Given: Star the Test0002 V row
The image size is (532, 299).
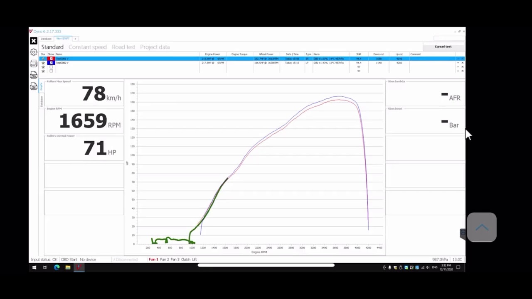Looking at the screenshot, I should click(x=43, y=63).
